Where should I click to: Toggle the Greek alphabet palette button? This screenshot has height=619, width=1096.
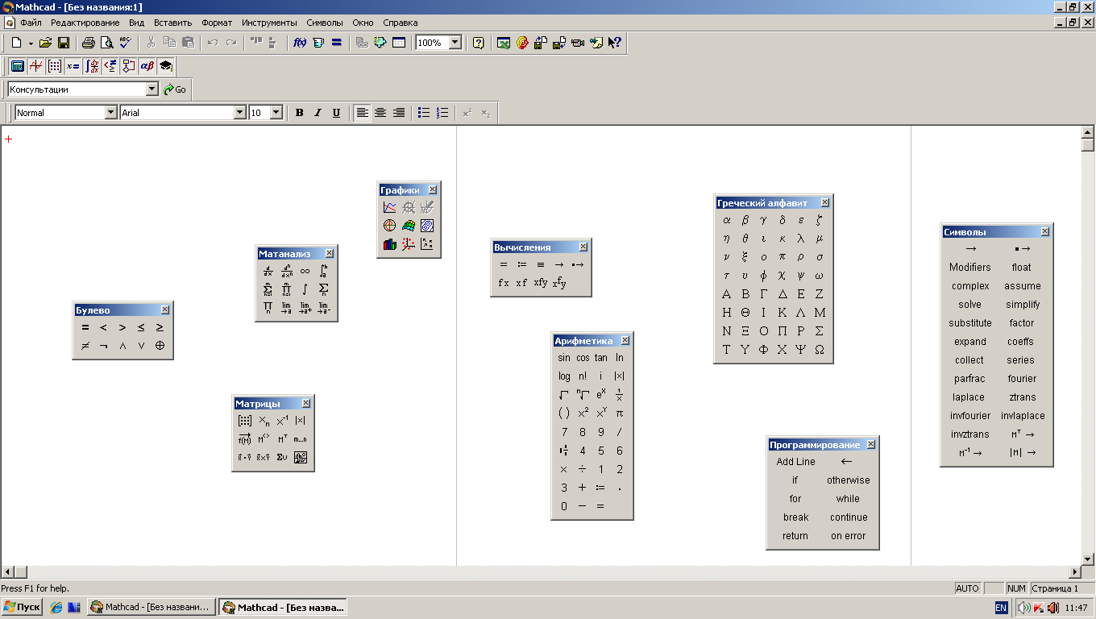point(147,66)
